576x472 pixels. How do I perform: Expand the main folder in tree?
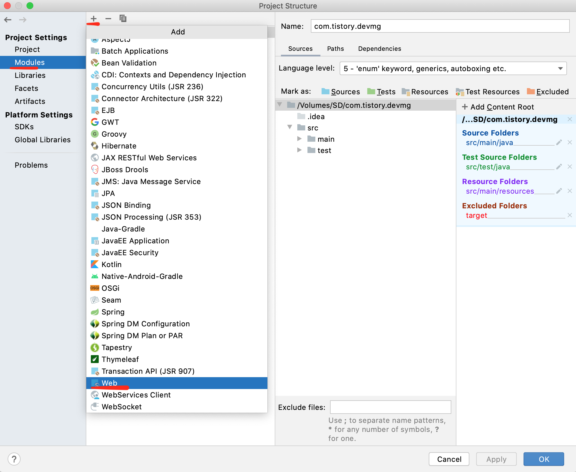tap(299, 139)
